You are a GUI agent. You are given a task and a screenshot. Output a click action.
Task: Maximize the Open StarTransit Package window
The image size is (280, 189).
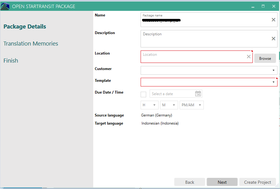(x=263, y=6)
